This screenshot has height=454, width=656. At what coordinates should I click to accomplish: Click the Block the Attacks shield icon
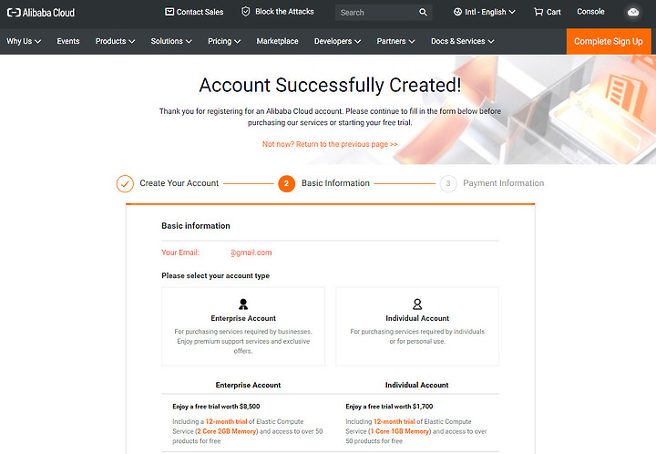[x=246, y=11]
